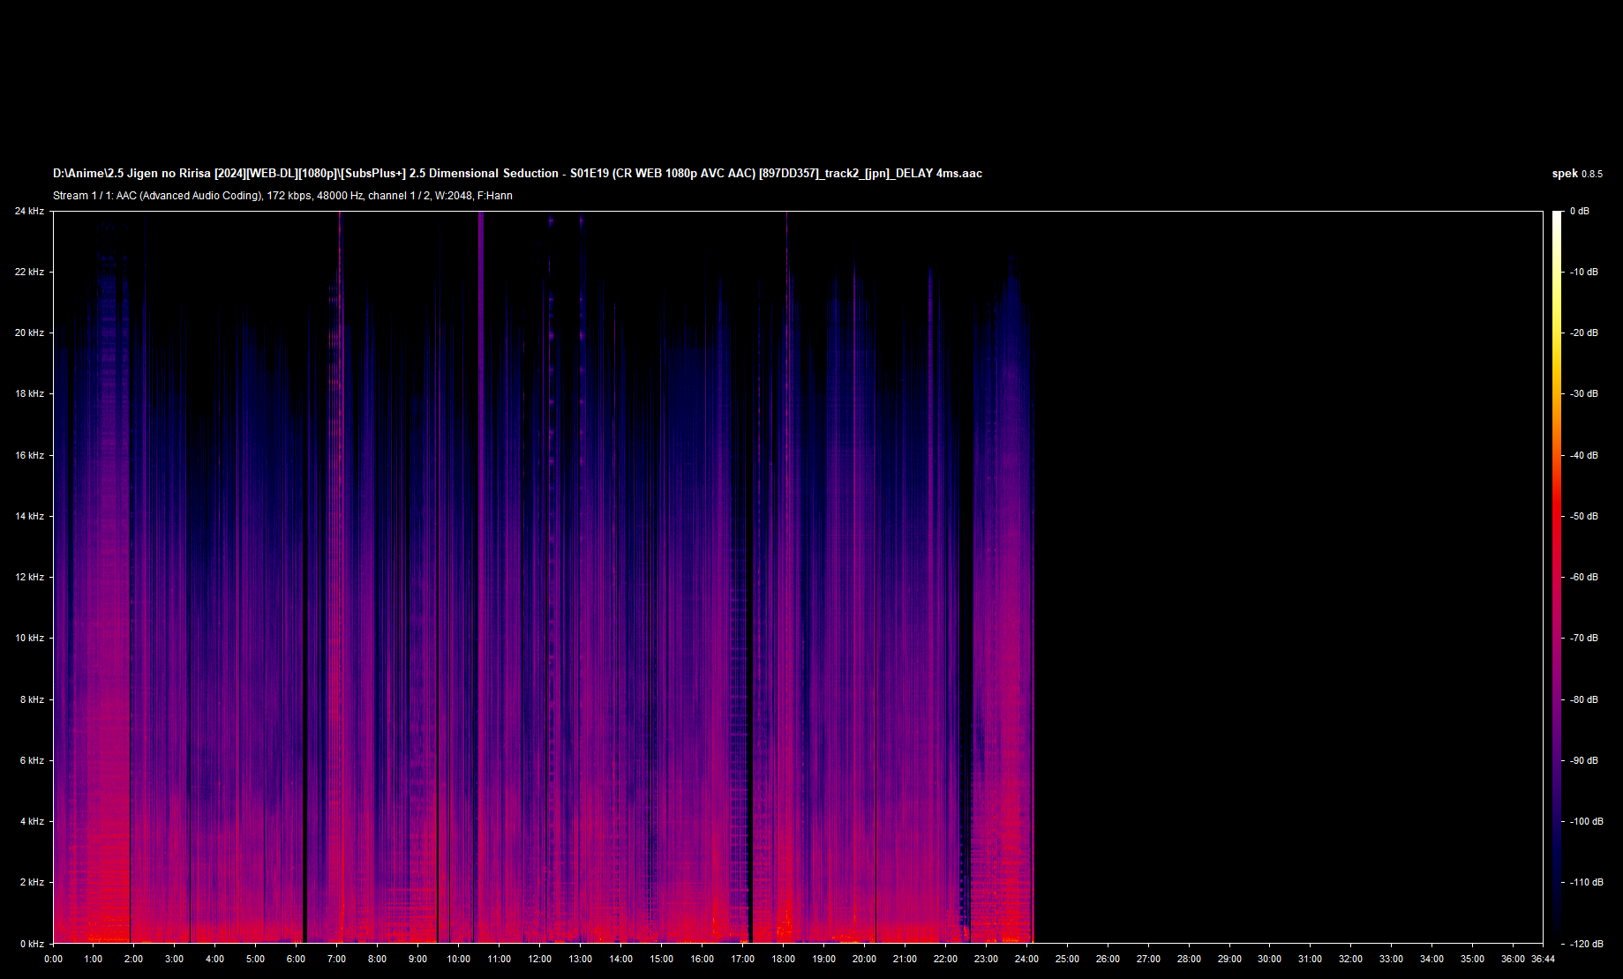Click the stream info line showing 172 kbps
1623x979 pixels.
pyautogui.click(x=282, y=196)
